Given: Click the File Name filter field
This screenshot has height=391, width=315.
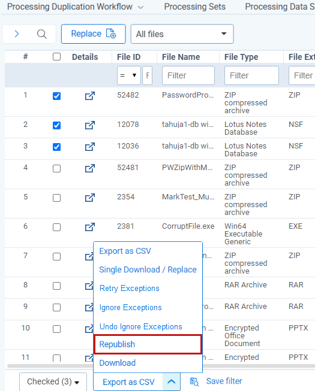Looking at the screenshot, I should [188, 75].
